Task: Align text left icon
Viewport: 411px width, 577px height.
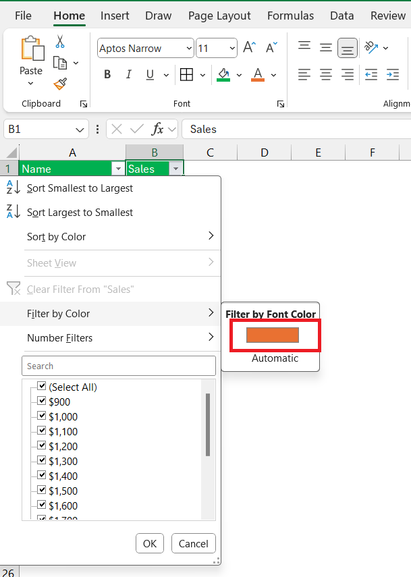Action: [x=304, y=75]
